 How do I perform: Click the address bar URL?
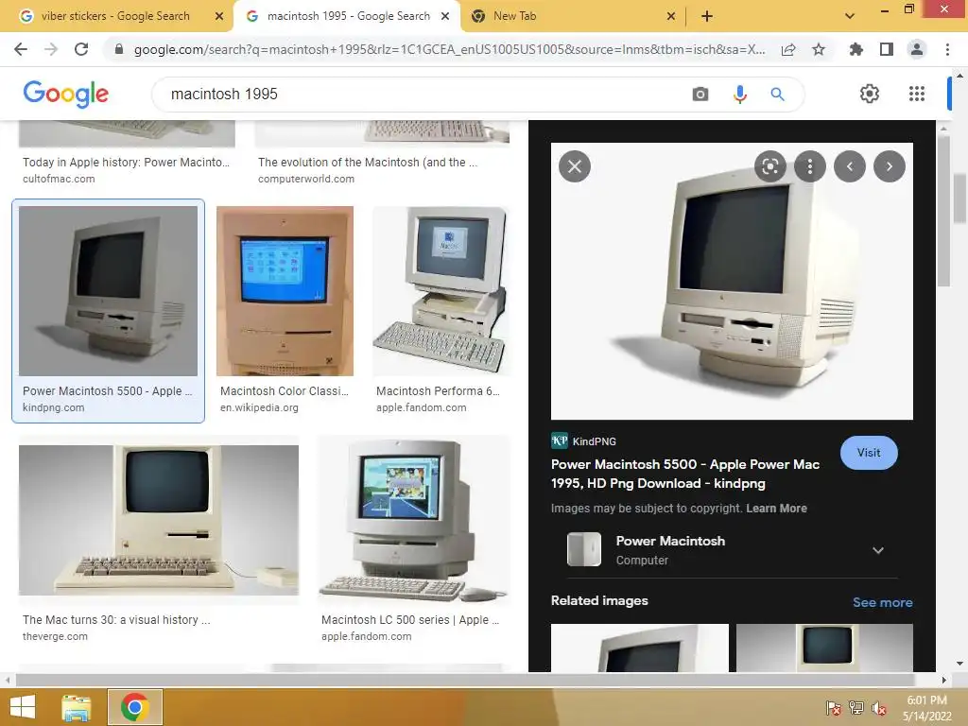click(449, 49)
